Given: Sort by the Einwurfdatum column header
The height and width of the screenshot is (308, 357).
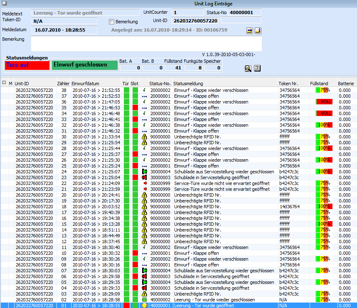Looking at the screenshot, I should [96, 84].
